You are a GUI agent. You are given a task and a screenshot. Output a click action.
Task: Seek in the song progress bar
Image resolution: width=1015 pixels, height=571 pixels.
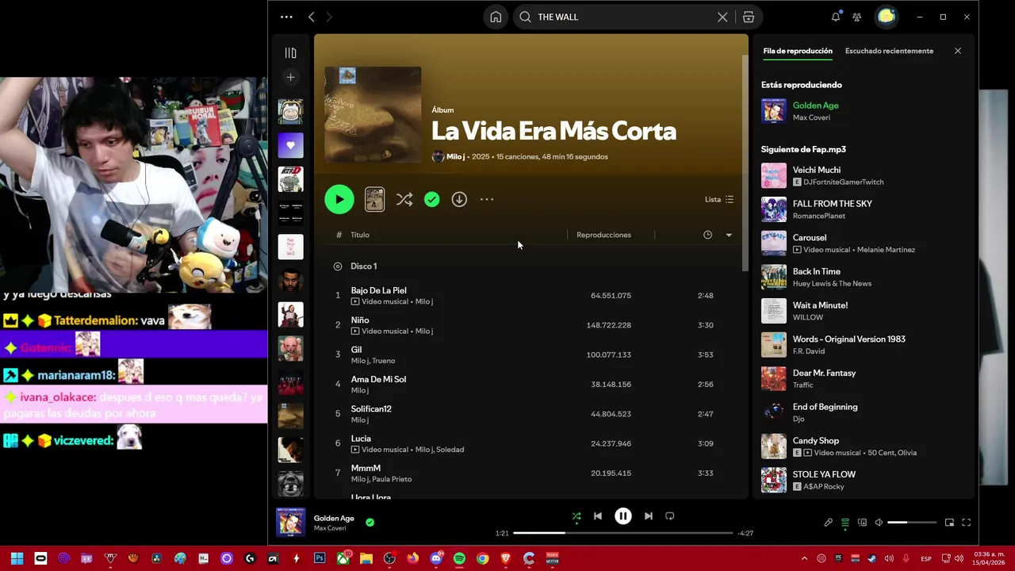pyautogui.click(x=622, y=533)
